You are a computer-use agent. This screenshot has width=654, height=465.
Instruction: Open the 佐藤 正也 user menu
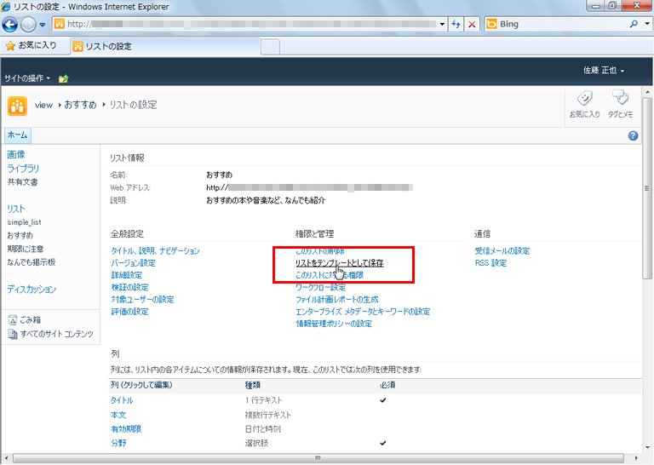point(604,71)
